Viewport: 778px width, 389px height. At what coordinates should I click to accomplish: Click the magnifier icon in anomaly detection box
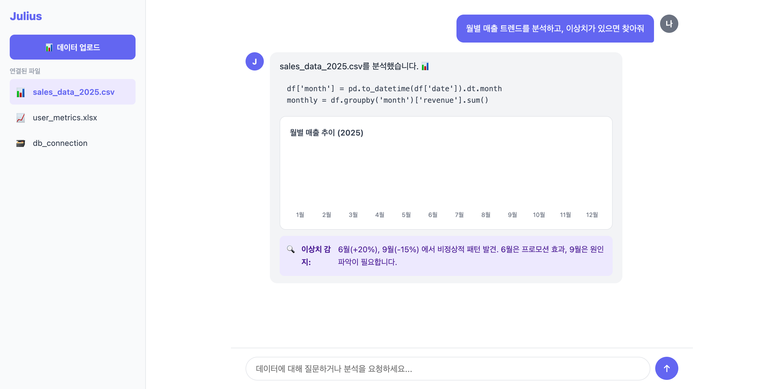(291, 250)
